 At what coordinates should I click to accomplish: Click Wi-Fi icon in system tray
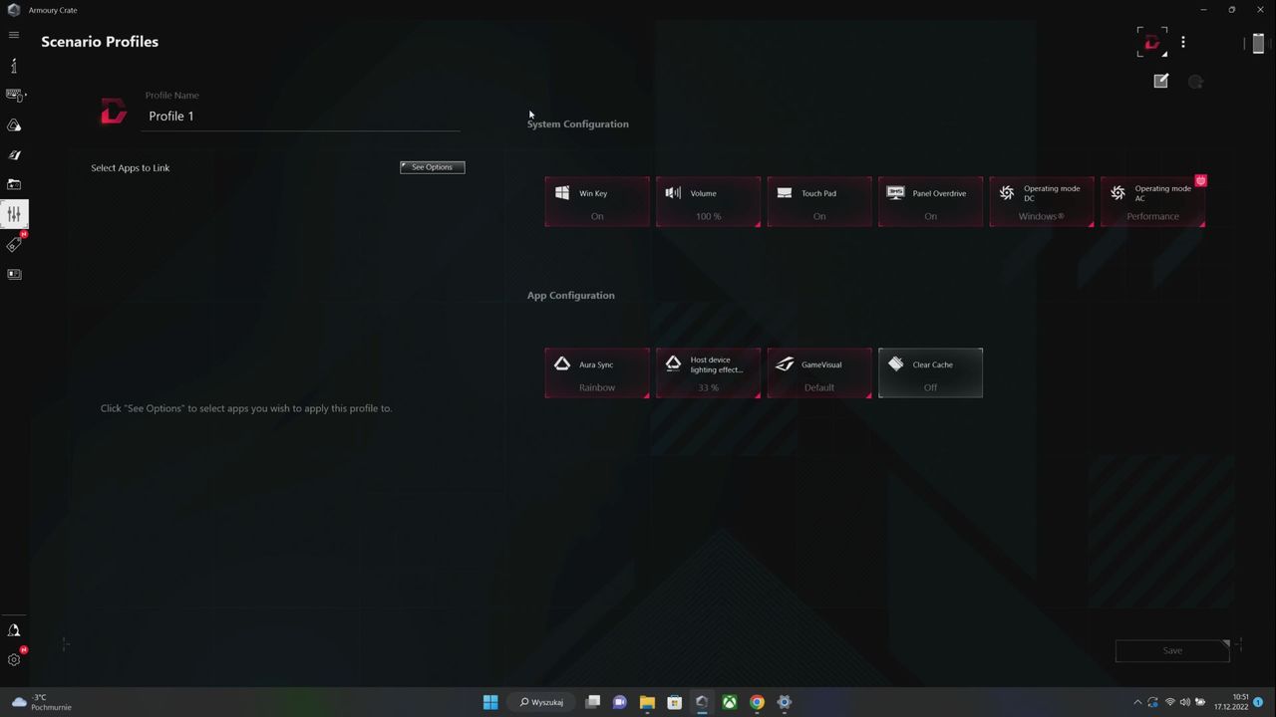click(1170, 702)
